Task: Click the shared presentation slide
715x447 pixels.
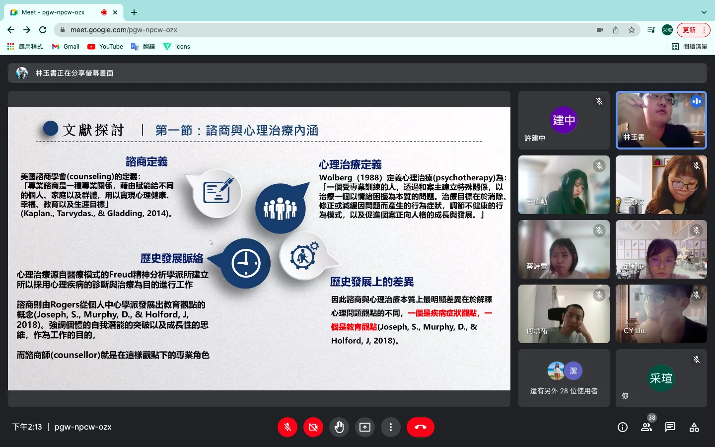Action: click(x=259, y=248)
